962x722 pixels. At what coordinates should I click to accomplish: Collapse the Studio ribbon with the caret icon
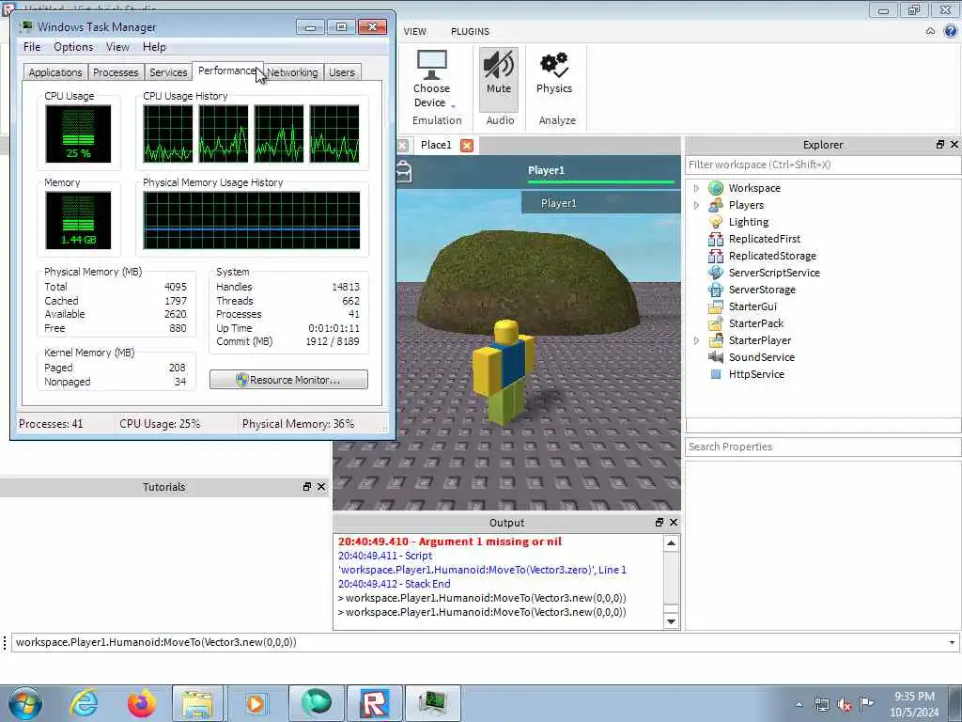931,31
